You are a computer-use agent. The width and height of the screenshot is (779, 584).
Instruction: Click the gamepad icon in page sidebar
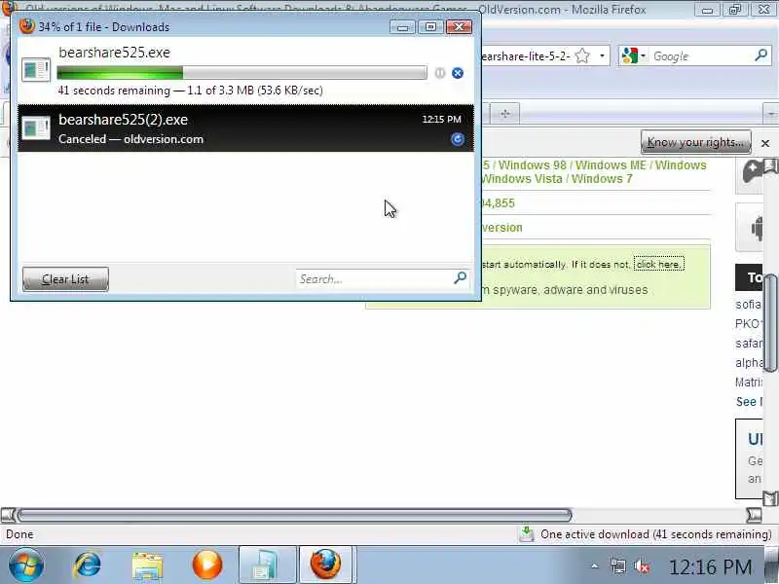pos(754,172)
